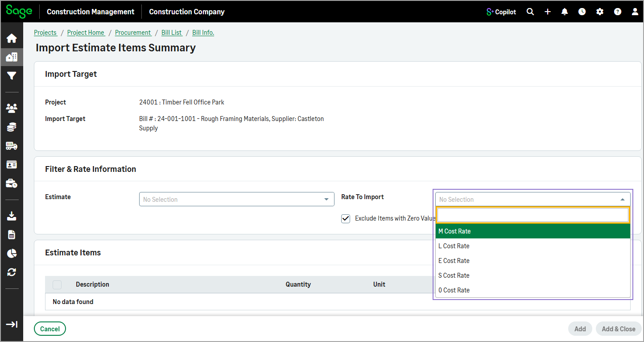Image resolution: width=644 pixels, height=342 pixels.
Task: Click the Quantity column header
Action: pos(298,284)
